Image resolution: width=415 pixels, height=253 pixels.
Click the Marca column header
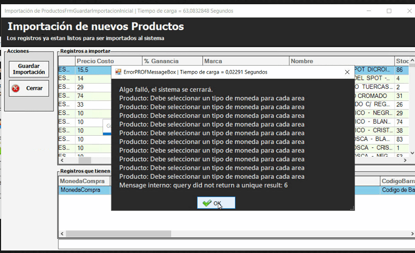[x=245, y=61]
